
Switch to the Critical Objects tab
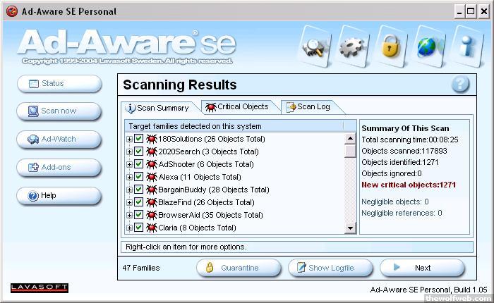pos(236,107)
